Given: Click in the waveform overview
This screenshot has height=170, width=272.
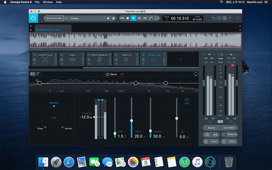Looking at the screenshot, I should point(135,40).
